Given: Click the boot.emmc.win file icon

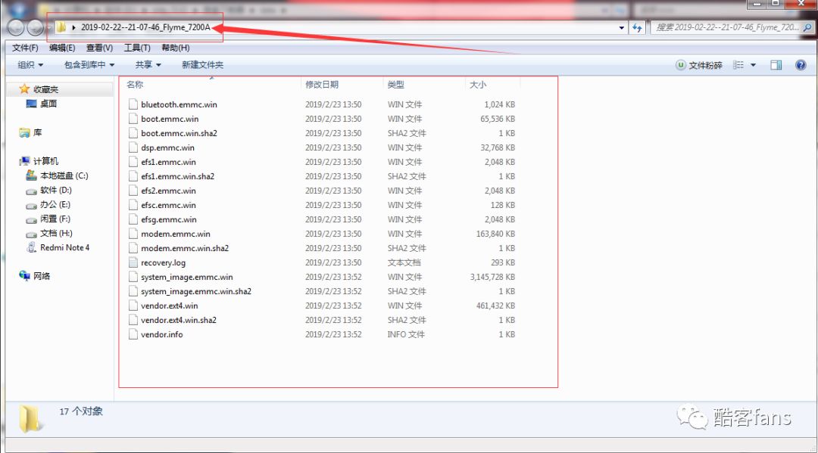Looking at the screenshot, I should point(133,119).
